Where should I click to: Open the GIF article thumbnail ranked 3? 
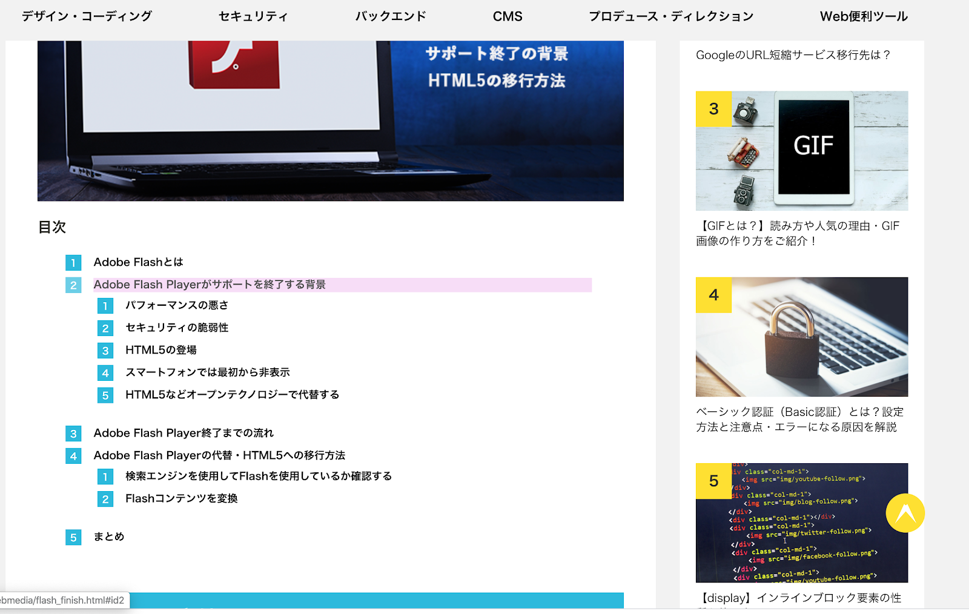pyautogui.click(x=802, y=151)
